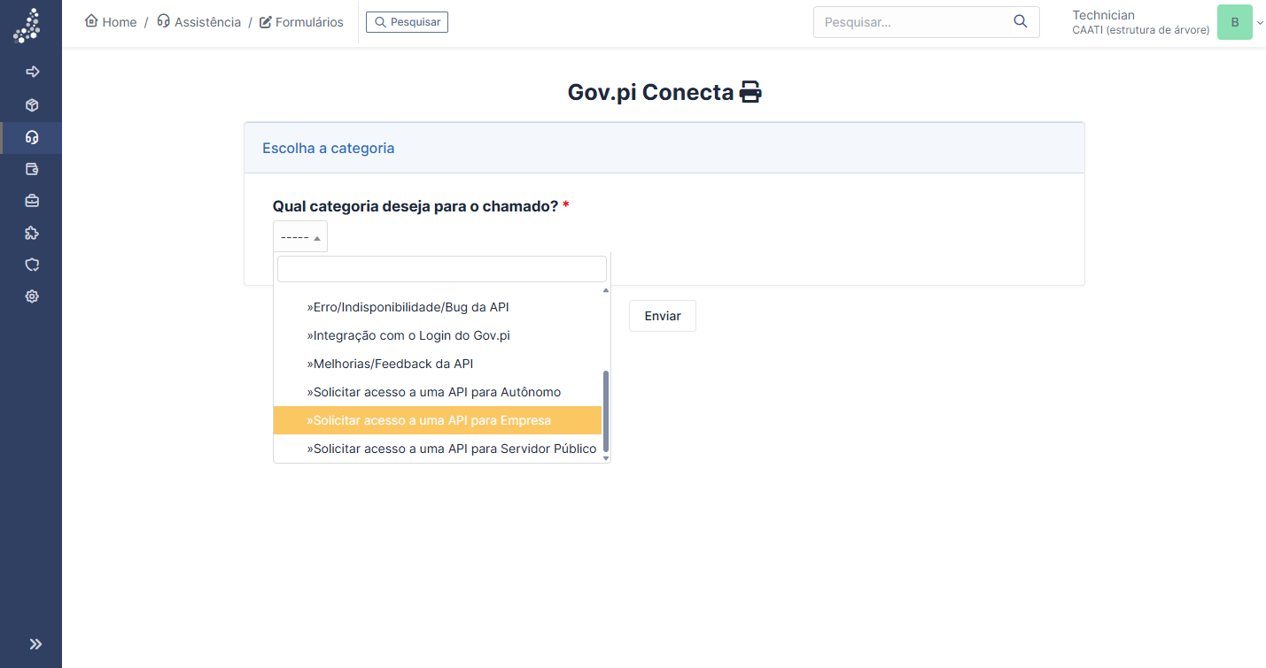The width and height of the screenshot is (1266, 668).
Task: Click the print icon beside Gov.pi Conecta
Action: pos(750,92)
